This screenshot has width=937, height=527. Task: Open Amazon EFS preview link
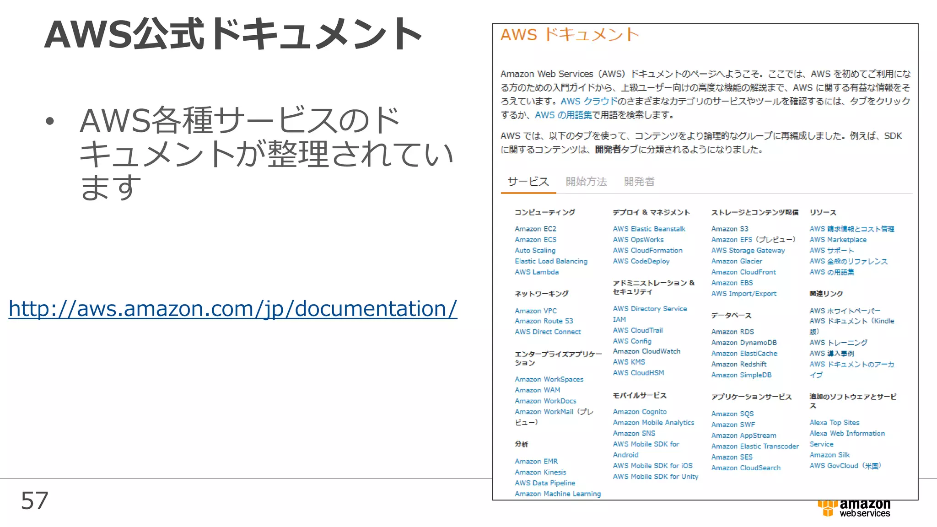coord(753,240)
